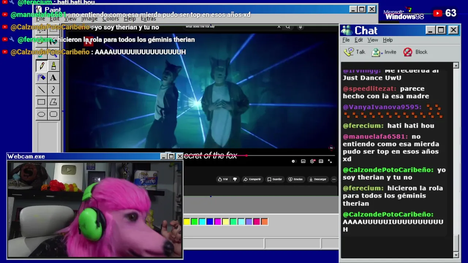The image size is (468, 263).
Task: Select the straight Line tool in Paint
Action: click(41, 89)
